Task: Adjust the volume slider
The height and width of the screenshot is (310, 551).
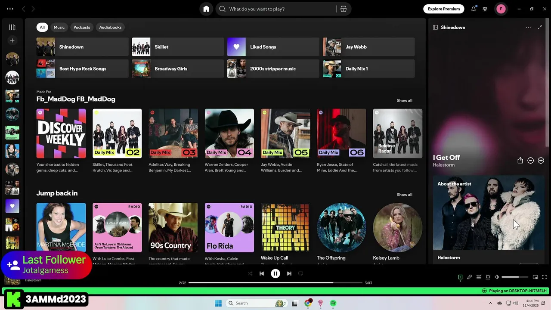Action: click(x=515, y=277)
